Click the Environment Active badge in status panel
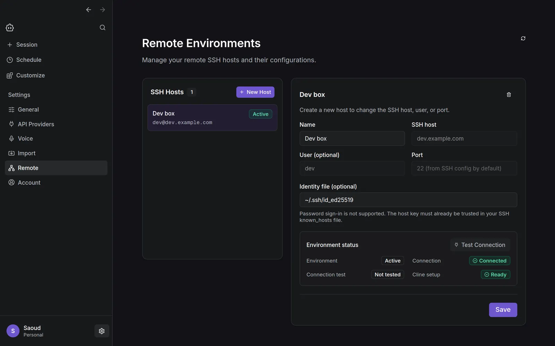The width and height of the screenshot is (555, 346). click(393, 261)
